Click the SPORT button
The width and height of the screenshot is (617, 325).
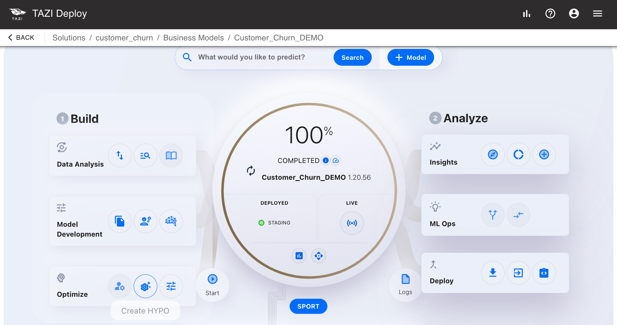click(x=308, y=306)
